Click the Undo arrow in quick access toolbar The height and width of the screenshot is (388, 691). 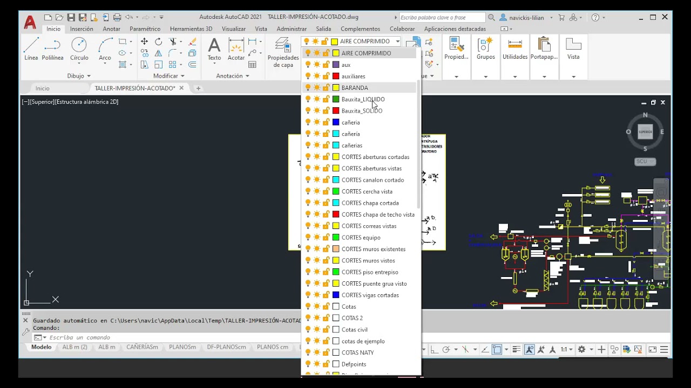coord(129,17)
